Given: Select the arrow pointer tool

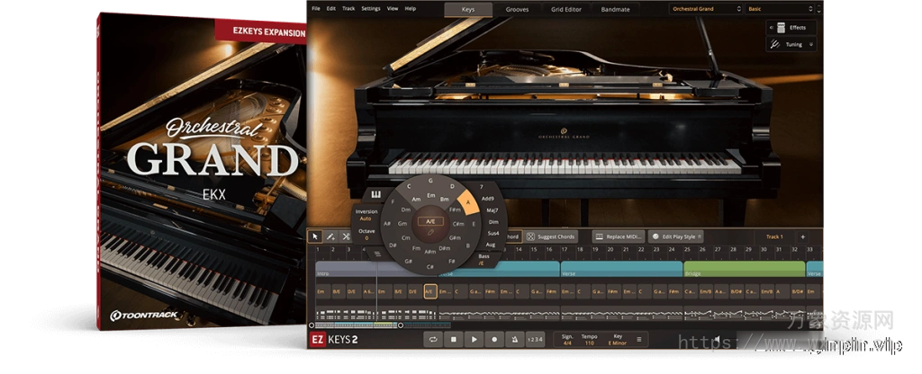Looking at the screenshot, I should click(314, 236).
